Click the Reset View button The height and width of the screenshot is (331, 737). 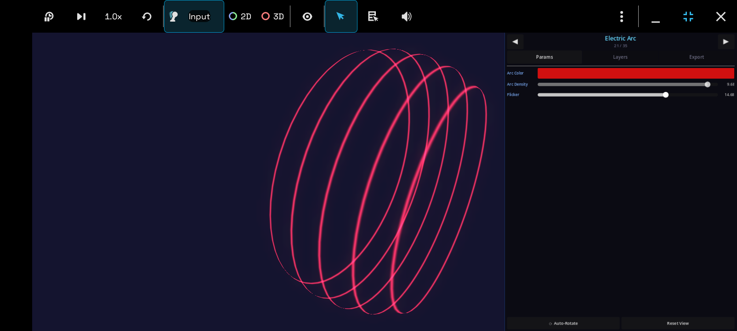(678, 323)
